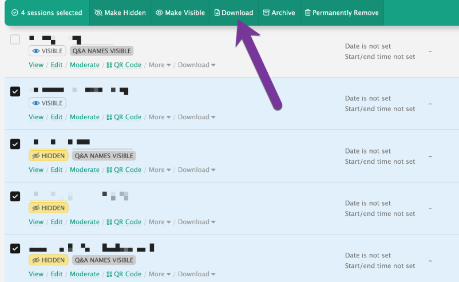Click the yellow HIDDEN badge on third session

coord(49,155)
